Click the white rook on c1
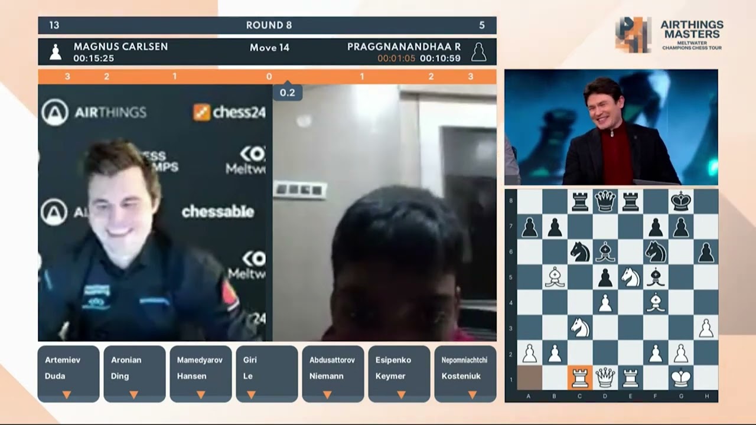Screen dimensions: 756x425 pyautogui.click(x=579, y=378)
